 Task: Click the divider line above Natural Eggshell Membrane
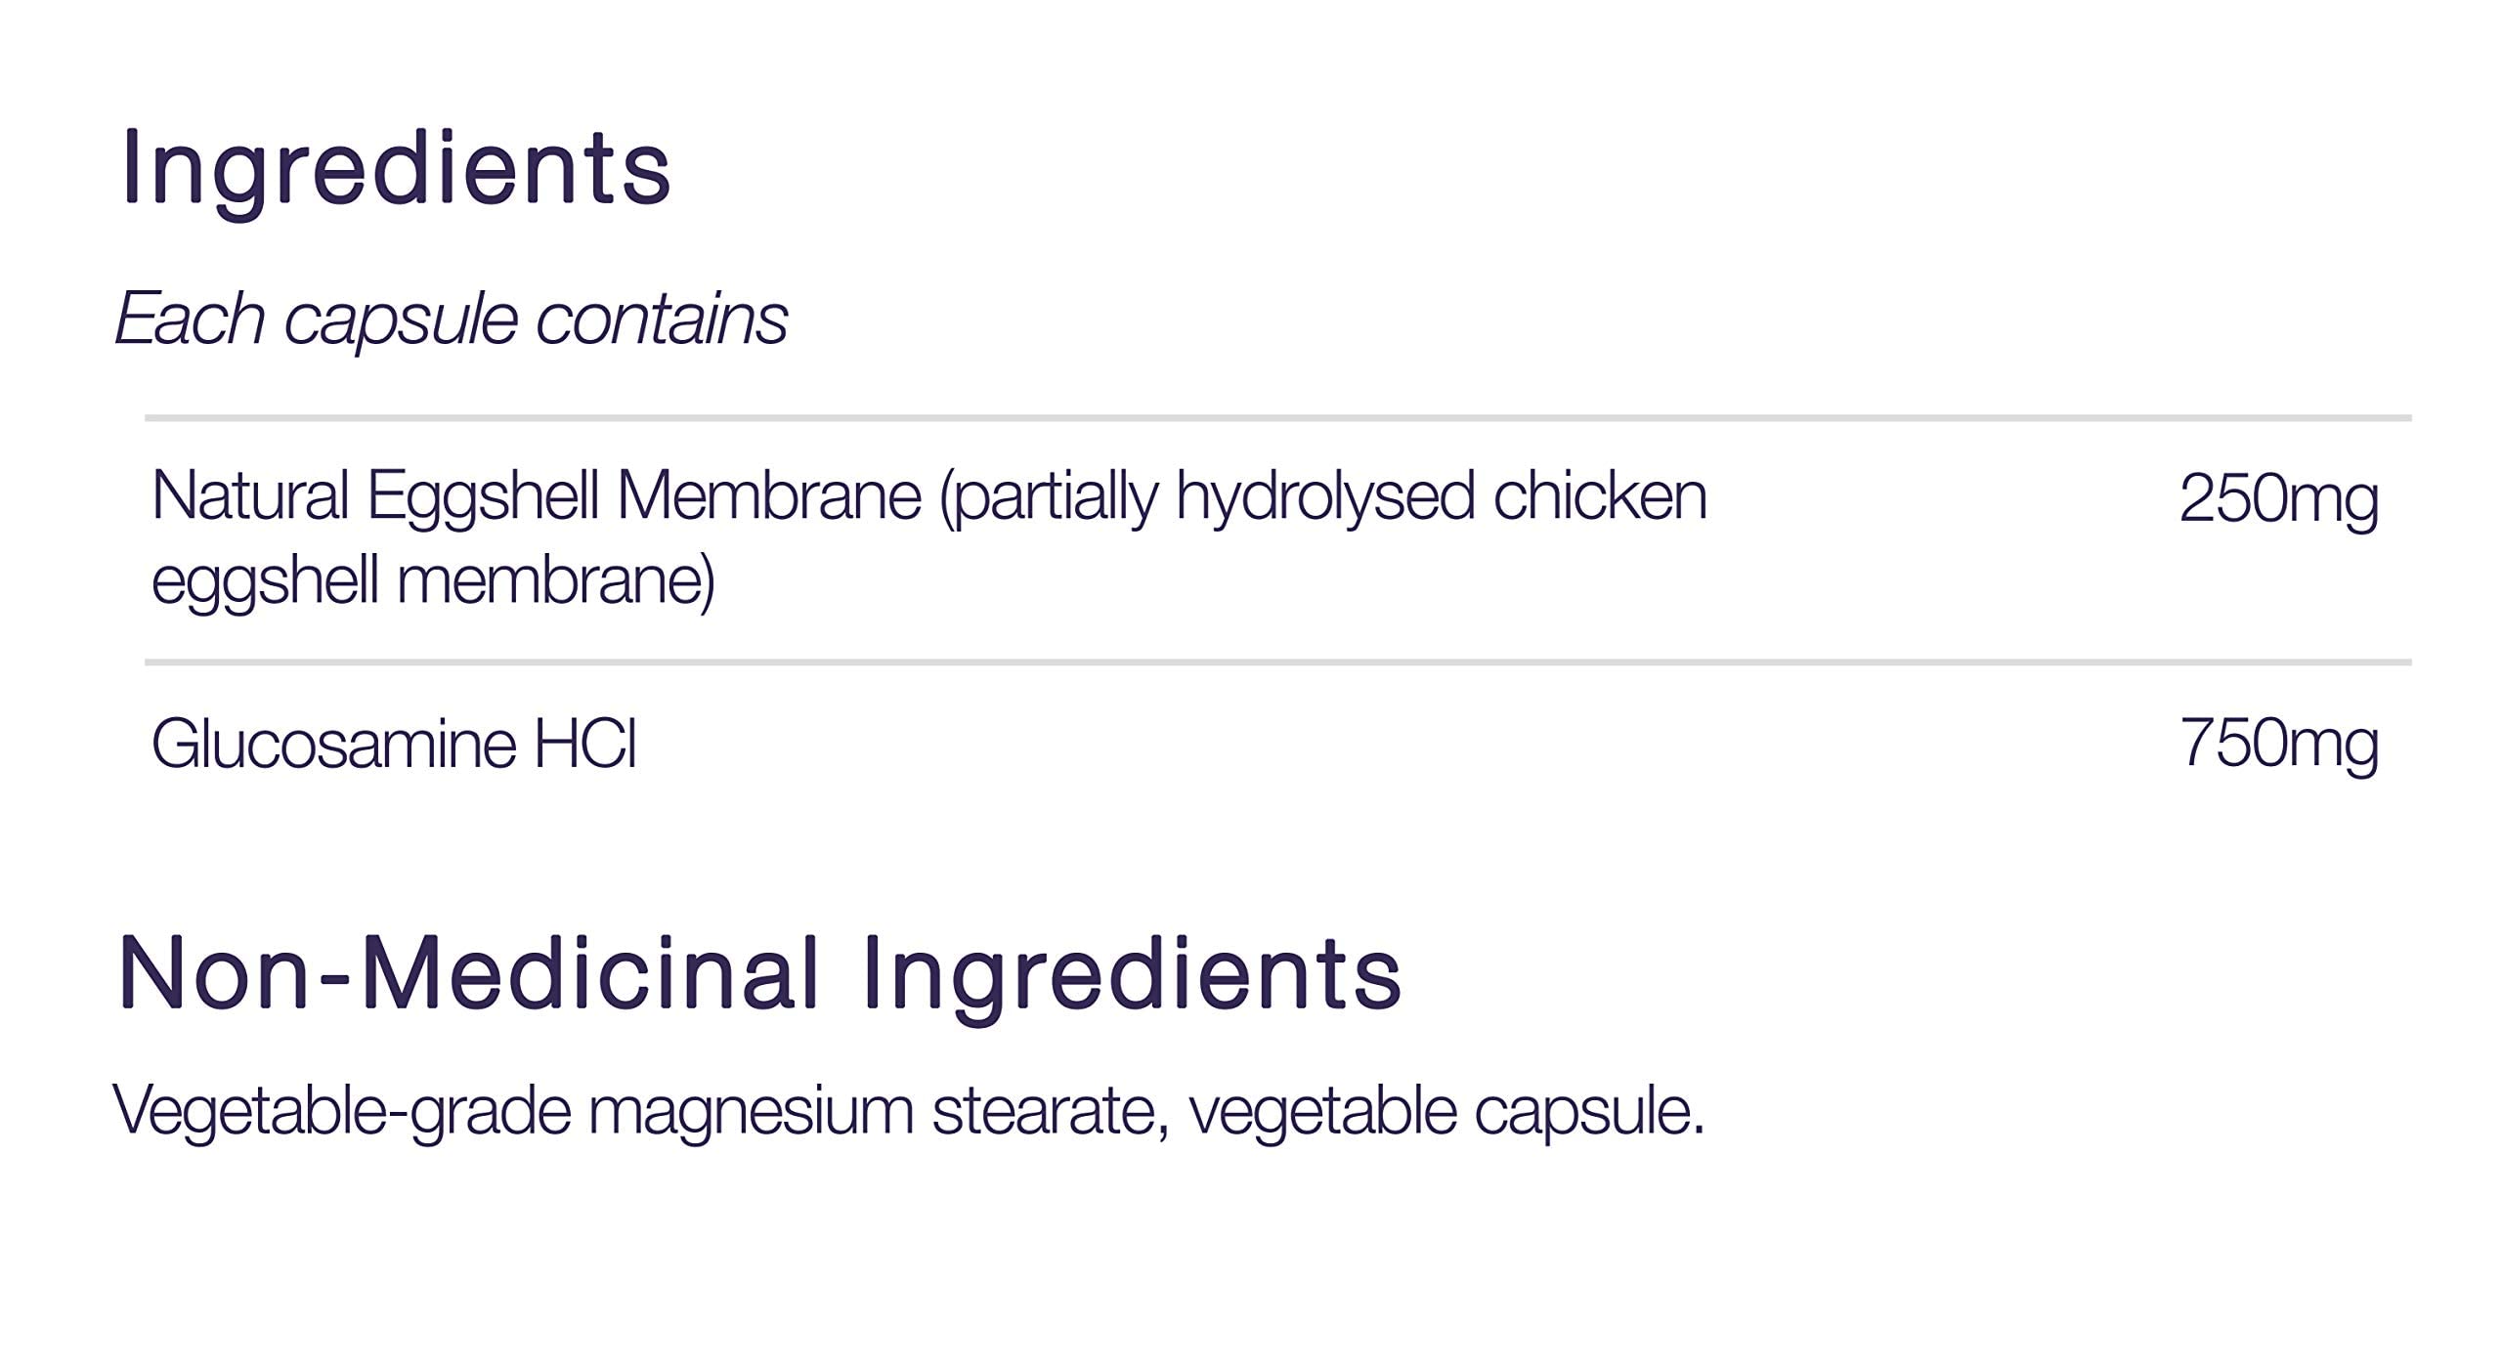click(1278, 418)
